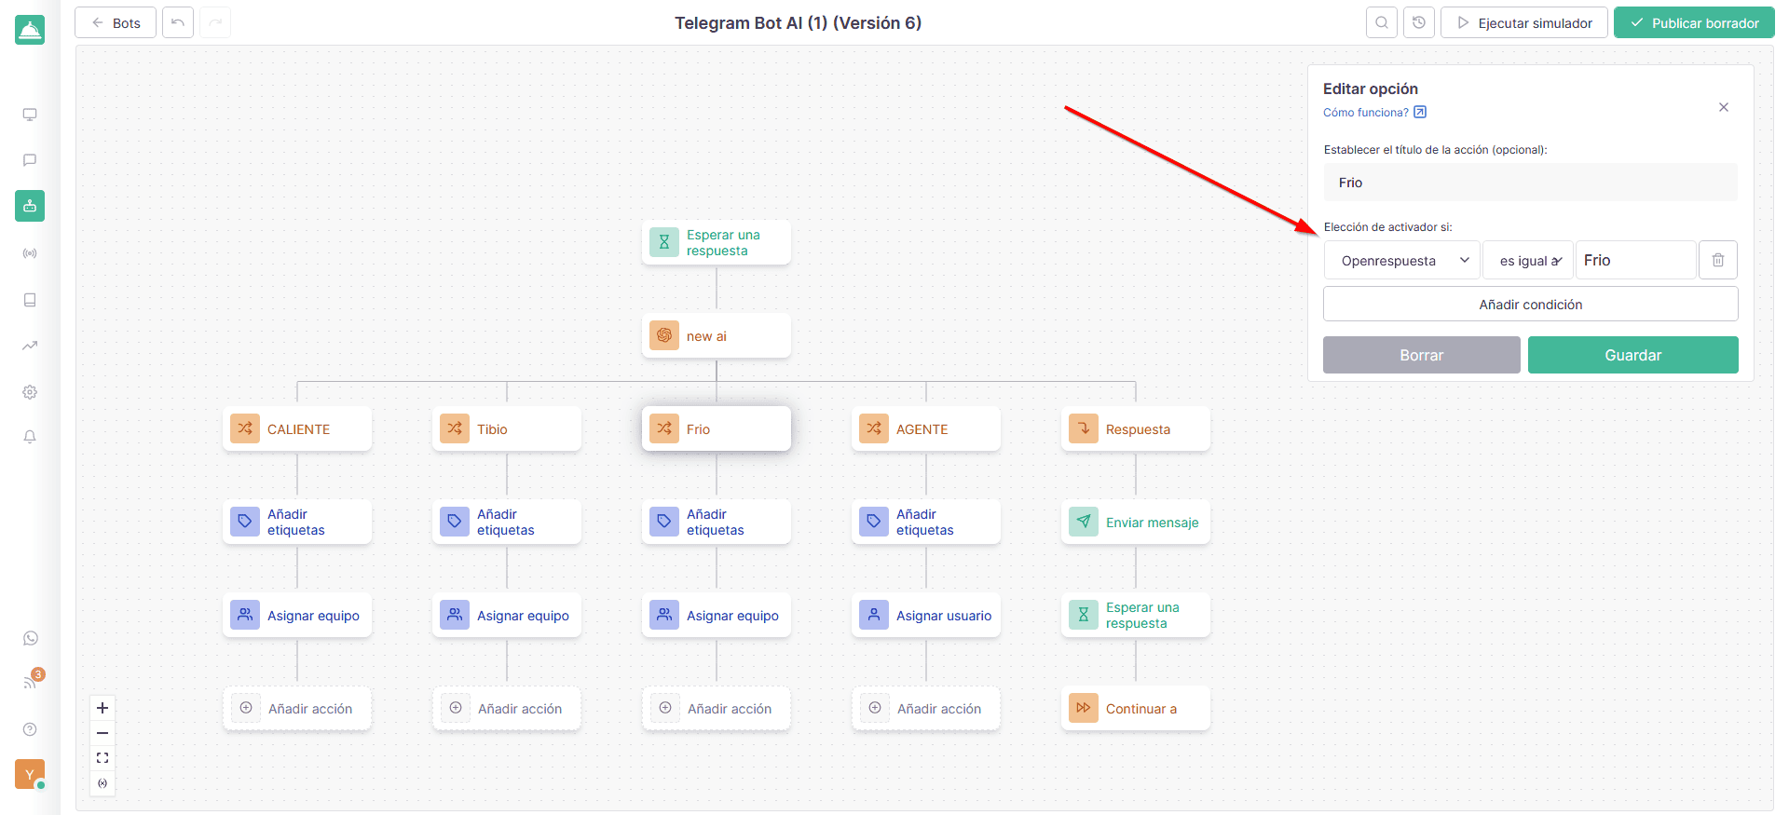
Task: Open the Openrespuesta variable dropdown
Action: tap(1402, 260)
